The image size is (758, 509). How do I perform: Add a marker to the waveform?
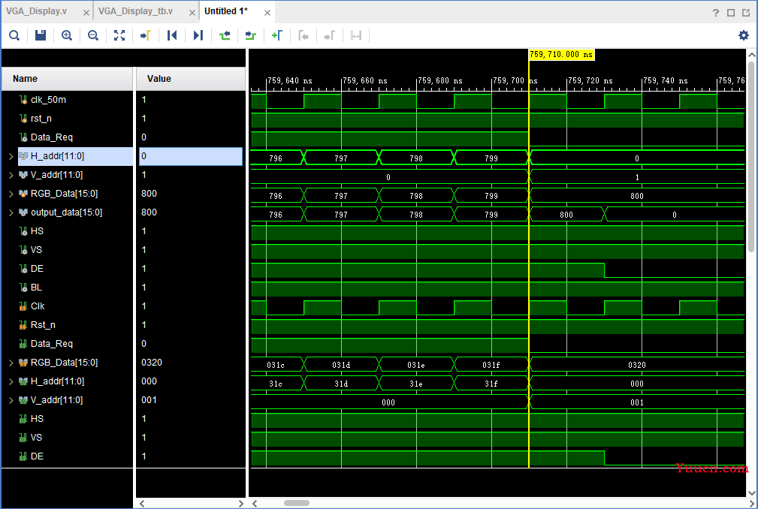(x=277, y=35)
